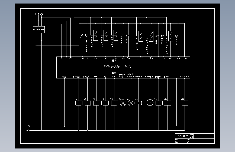Pick the sensor symbol above terminal X13
The image size is (235, 152).
click(x=170, y=36)
